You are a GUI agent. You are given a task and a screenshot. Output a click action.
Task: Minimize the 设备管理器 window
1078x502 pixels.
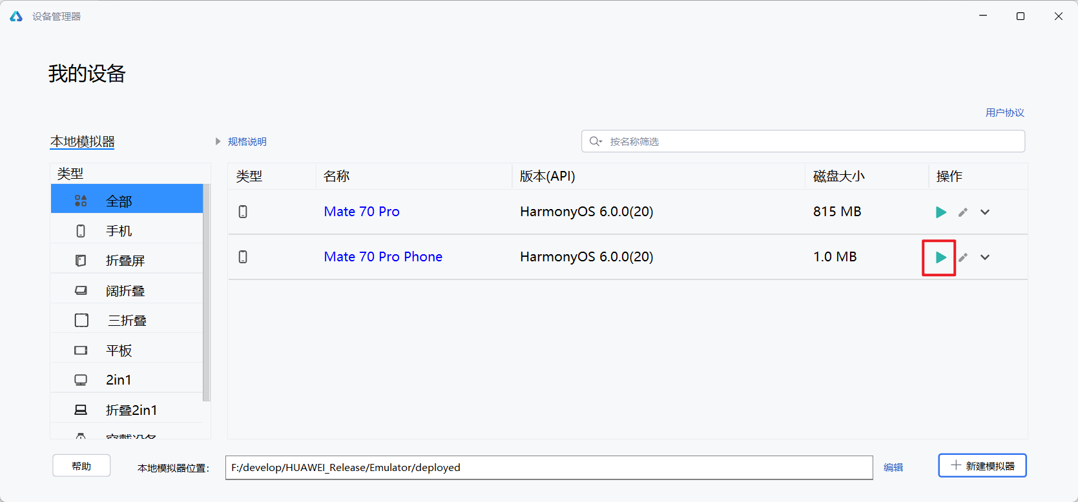click(x=983, y=16)
